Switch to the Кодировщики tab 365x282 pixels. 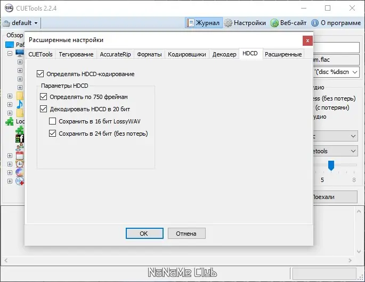tap(187, 54)
